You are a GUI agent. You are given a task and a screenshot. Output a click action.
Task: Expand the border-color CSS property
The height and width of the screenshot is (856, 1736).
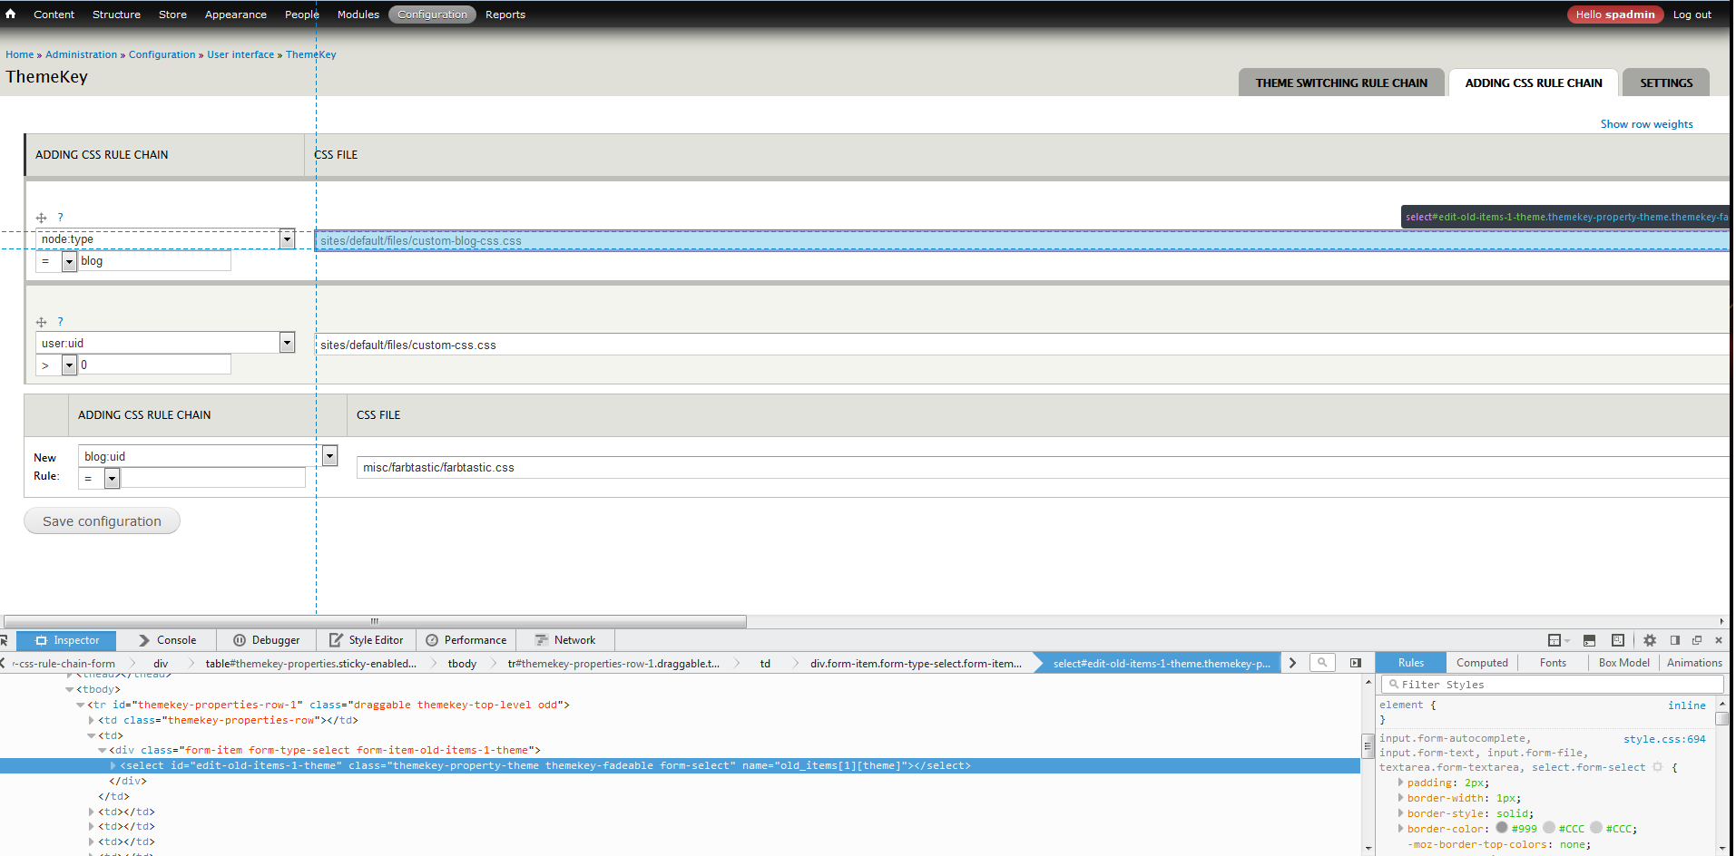click(x=1400, y=829)
